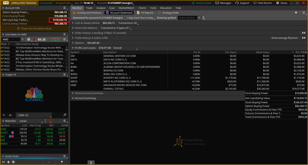The image size is (308, 165).
Task: Click Trade History section collapse-arrows icon
Action: pyautogui.click(x=304, y=38)
